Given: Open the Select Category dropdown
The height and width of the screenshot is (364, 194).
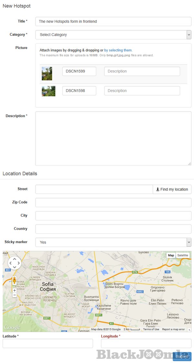Looking at the screenshot, I should (113, 35).
